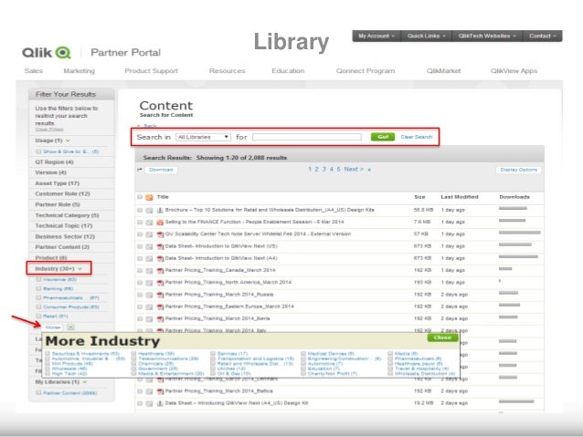Click the arrow icon left of Download
The width and height of the screenshot is (583, 437).
140,170
